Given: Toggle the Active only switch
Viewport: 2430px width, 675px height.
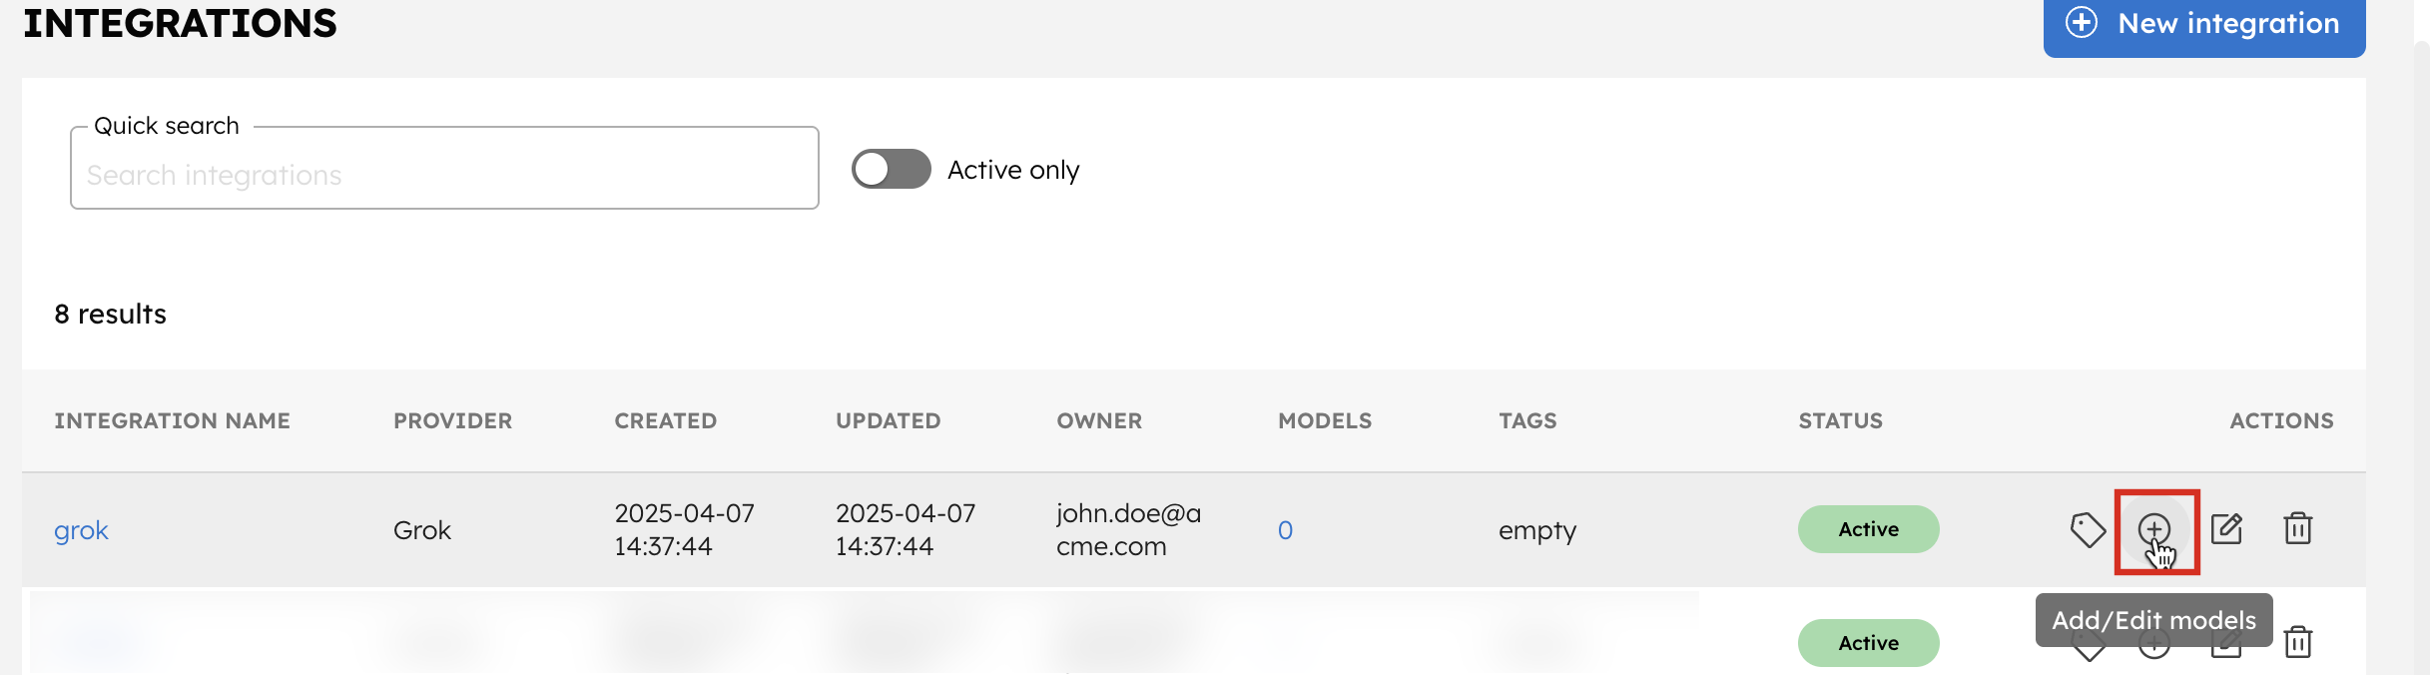Looking at the screenshot, I should (892, 169).
